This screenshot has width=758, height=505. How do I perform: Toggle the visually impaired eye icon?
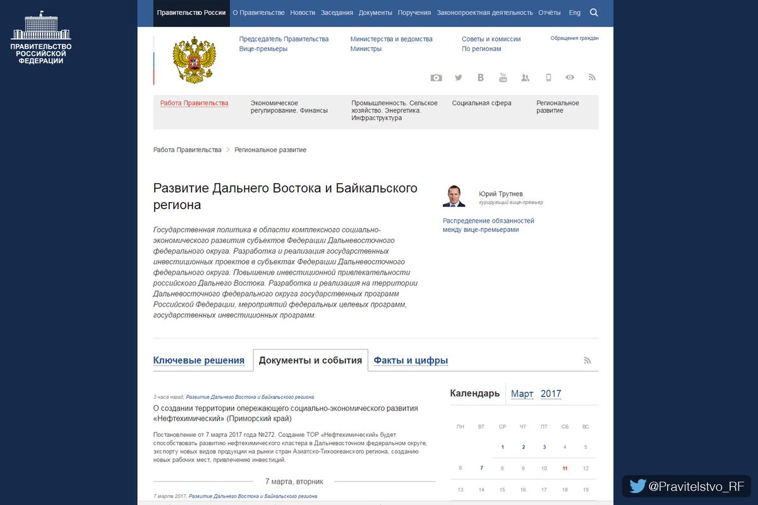tap(570, 78)
